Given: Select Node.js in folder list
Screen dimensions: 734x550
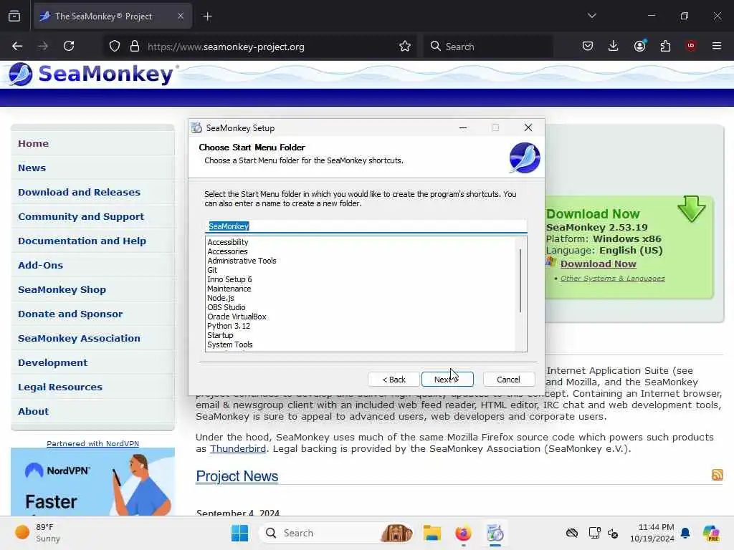Looking at the screenshot, I should pos(221,298).
